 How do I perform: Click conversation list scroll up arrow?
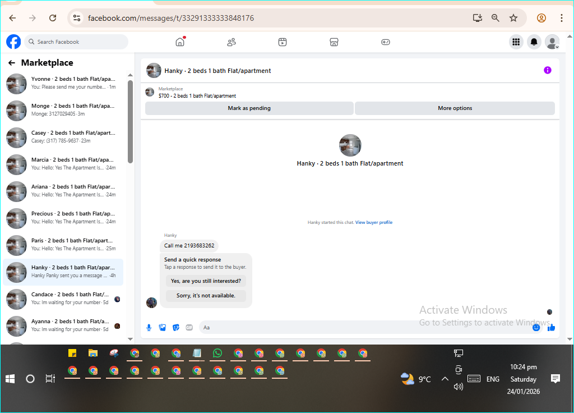(130, 75)
